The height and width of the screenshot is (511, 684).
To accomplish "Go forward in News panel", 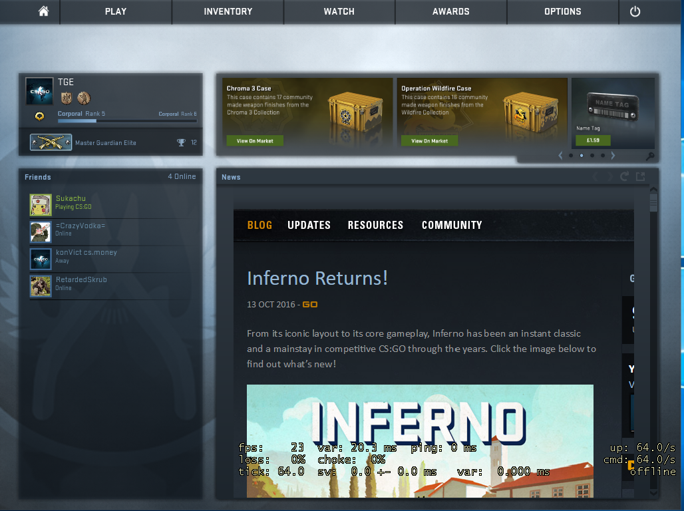I will [x=609, y=176].
